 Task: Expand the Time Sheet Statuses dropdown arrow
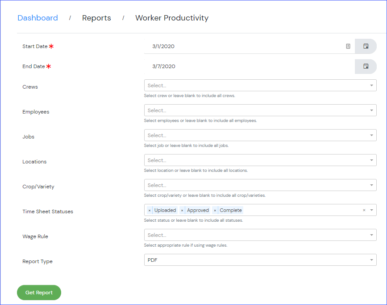[x=371, y=210]
